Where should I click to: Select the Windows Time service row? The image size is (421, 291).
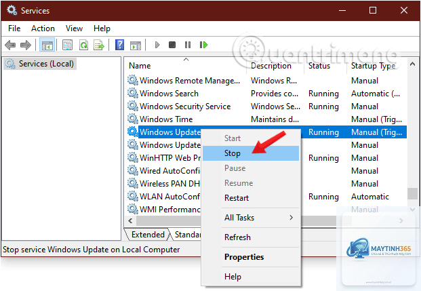point(266,119)
